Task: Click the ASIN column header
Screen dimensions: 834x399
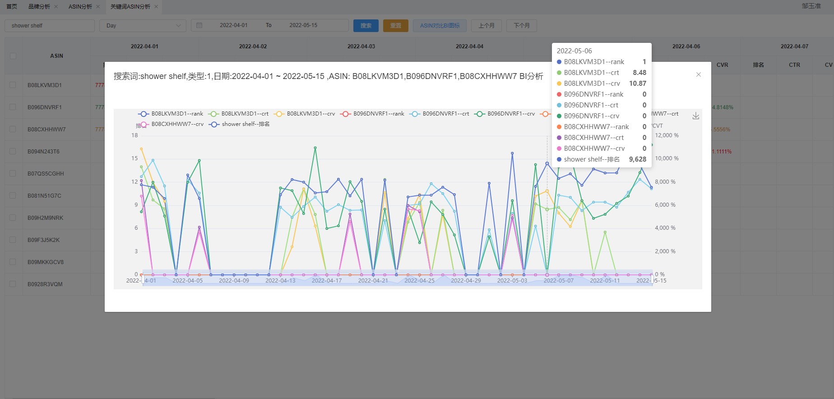Action: 56,56
